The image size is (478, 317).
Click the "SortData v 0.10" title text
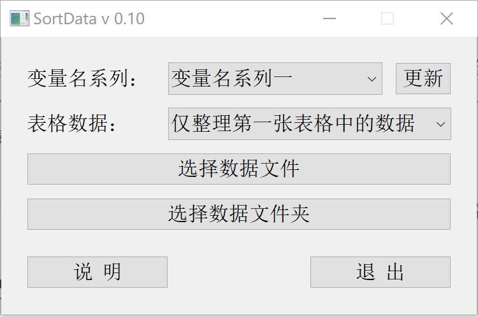click(89, 19)
